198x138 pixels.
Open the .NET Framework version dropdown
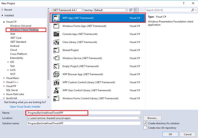click(x=68, y=10)
